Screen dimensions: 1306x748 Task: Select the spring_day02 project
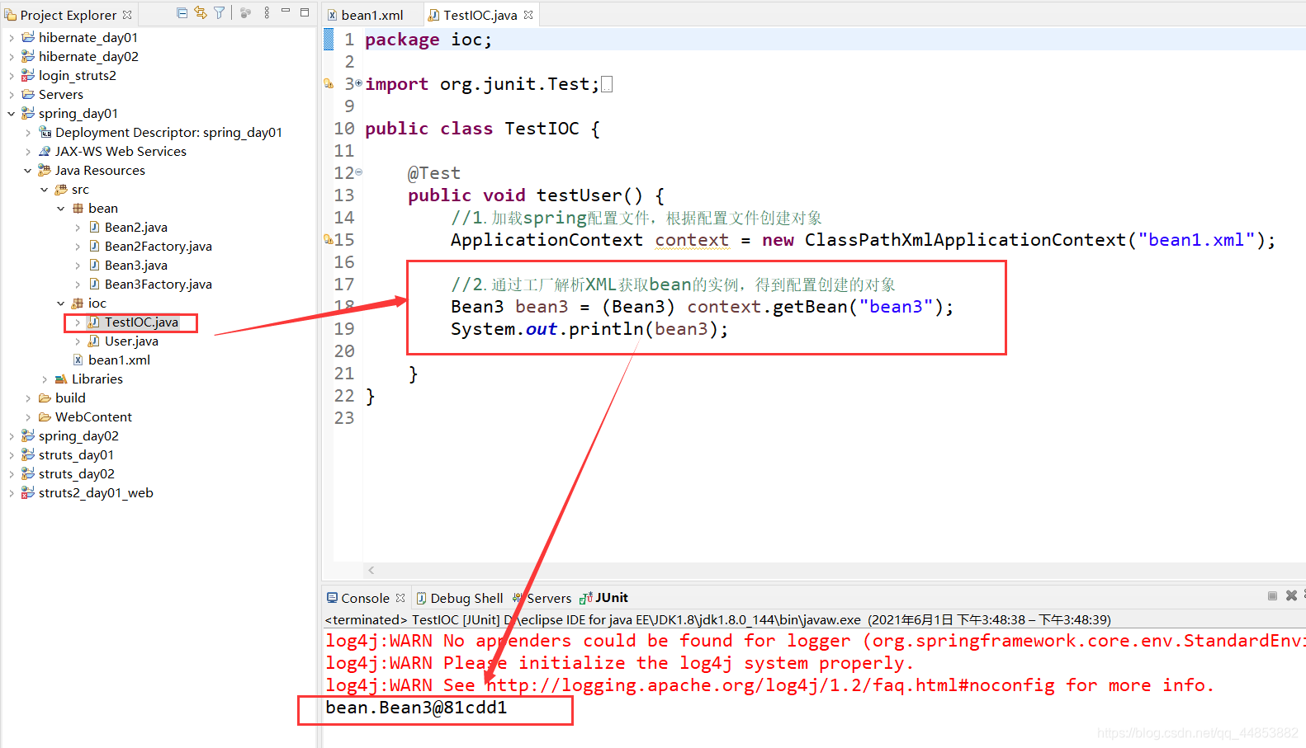78,436
